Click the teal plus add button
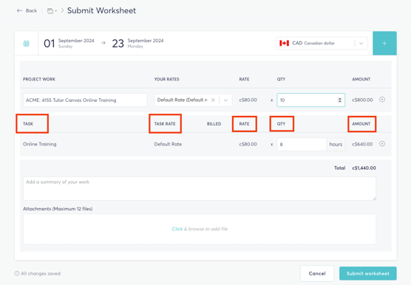Viewport: 411px width, 285px height. tap(384, 43)
